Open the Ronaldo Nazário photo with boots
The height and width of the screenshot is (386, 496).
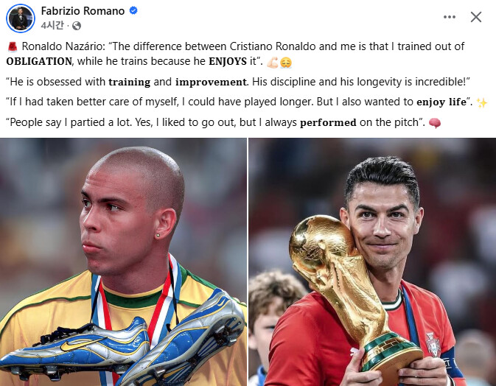click(x=123, y=262)
